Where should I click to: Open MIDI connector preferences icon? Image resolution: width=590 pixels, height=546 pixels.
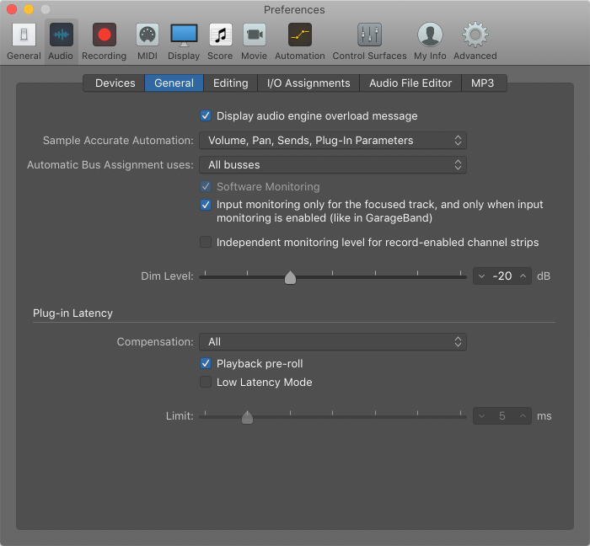pyautogui.click(x=147, y=35)
